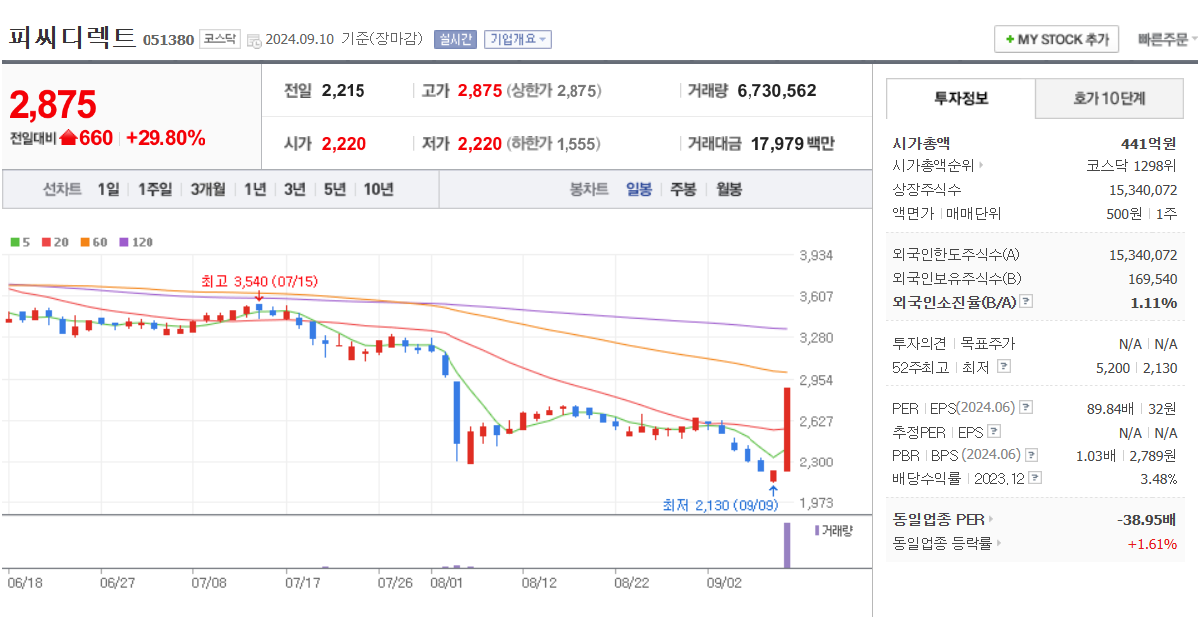This screenshot has height=617, width=1200.
Task: Click the 거래량 value 6,730,562
Action: pyautogui.click(x=776, y=91)
